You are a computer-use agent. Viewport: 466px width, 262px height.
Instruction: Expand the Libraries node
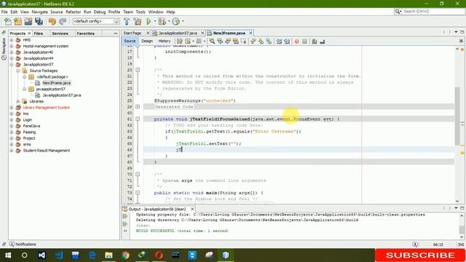(x=18, y=101)
